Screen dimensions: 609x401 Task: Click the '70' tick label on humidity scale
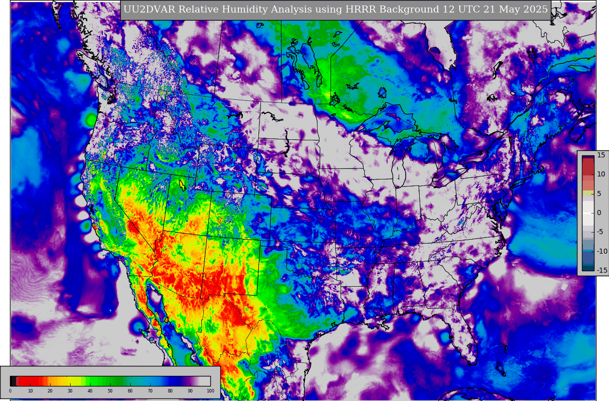(150, 391)
